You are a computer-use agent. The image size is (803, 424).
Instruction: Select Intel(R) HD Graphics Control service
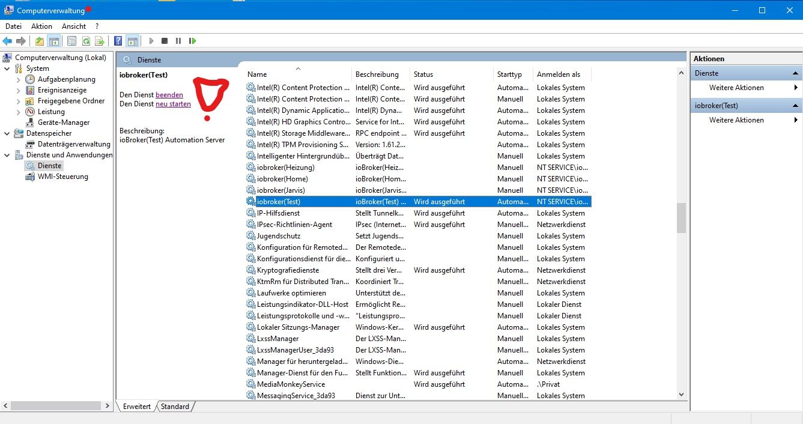tap(419, 122)
